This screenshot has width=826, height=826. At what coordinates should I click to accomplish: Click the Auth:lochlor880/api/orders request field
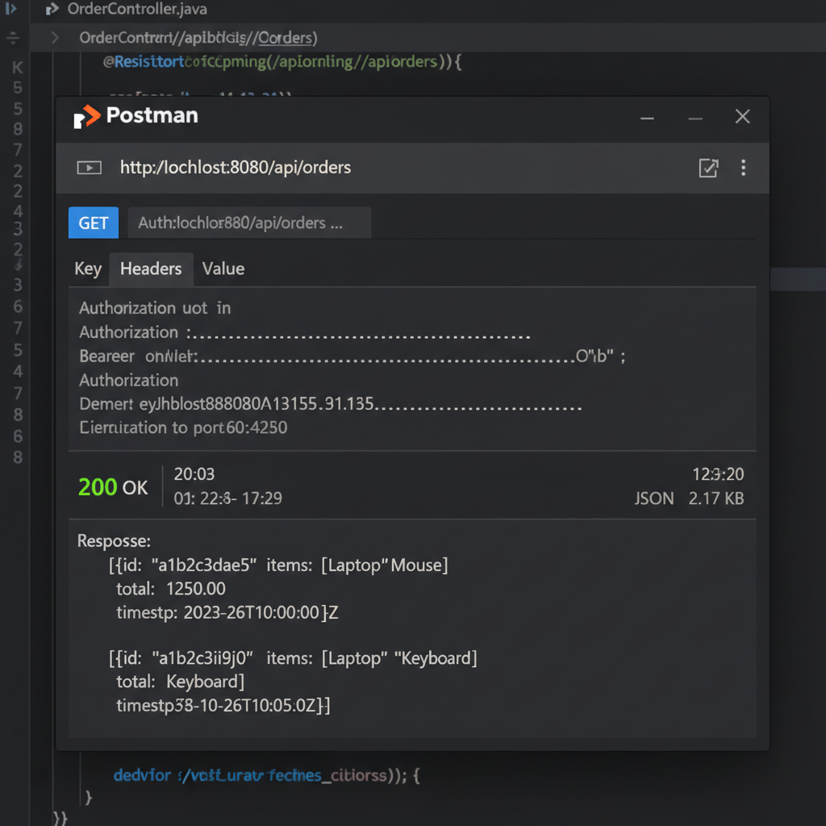(249, 223)
